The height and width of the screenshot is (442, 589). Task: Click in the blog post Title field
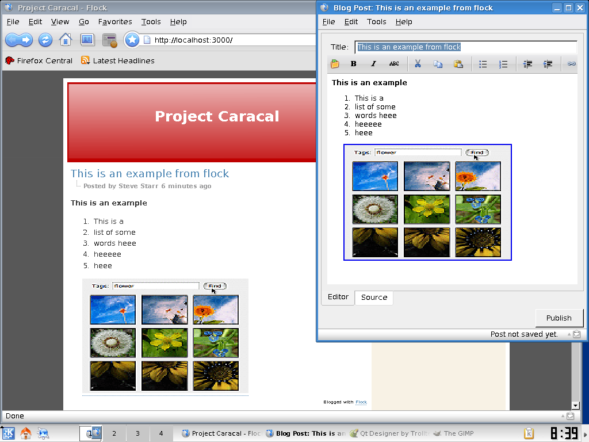coord(466,47)
